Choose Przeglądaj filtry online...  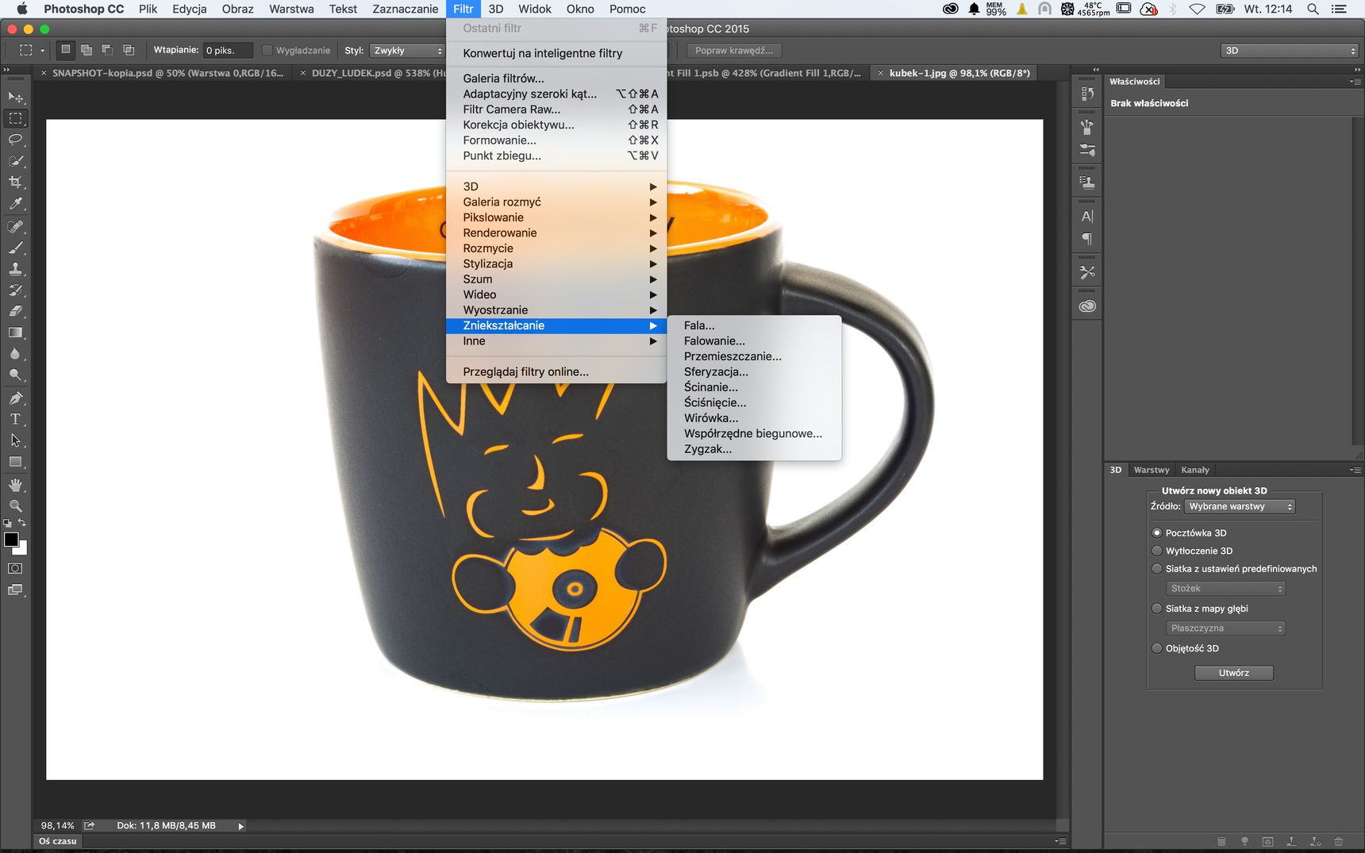click(x=556, y=372)
